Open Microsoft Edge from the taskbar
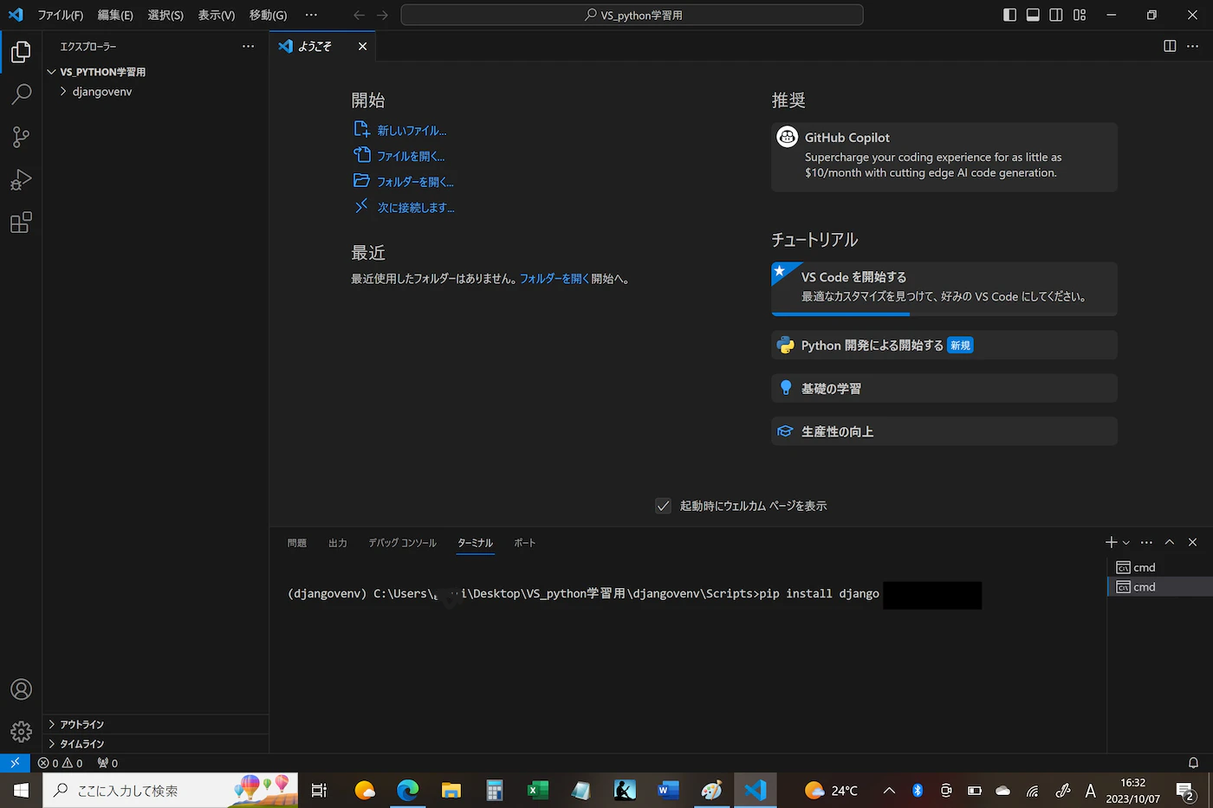This screenshot has height=808, width=1213. (407, 790)
